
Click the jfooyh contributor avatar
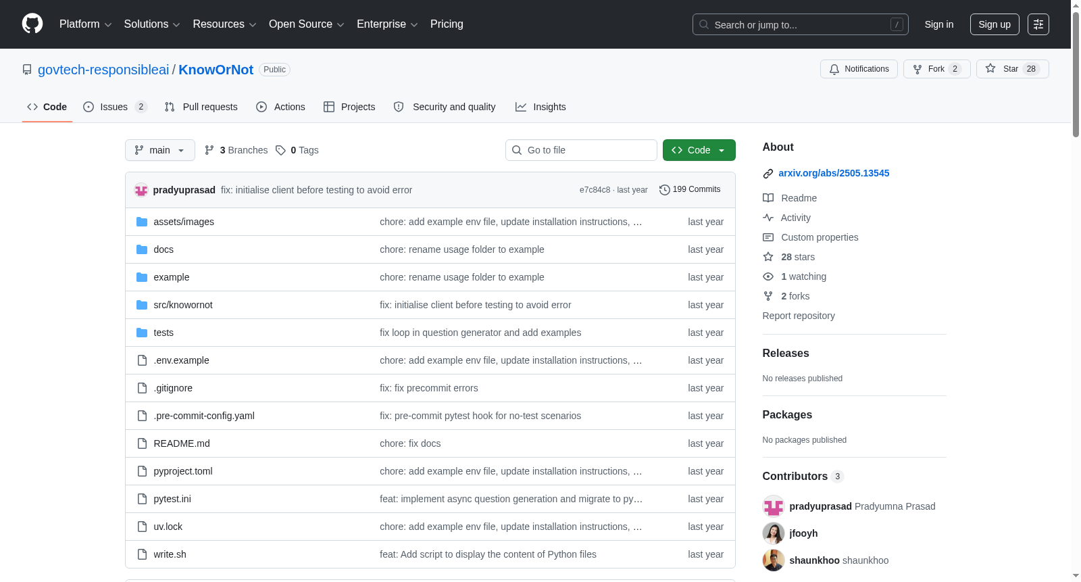point(774,533)
